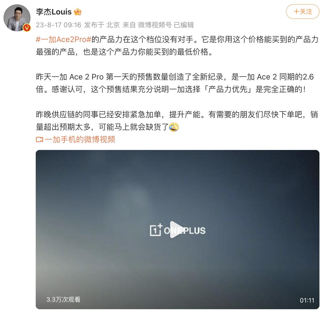The height and width of the screenshot is (315, 327).
Task: Click the post timestamp 23-8-17 09:16
Action: point(58,25)
